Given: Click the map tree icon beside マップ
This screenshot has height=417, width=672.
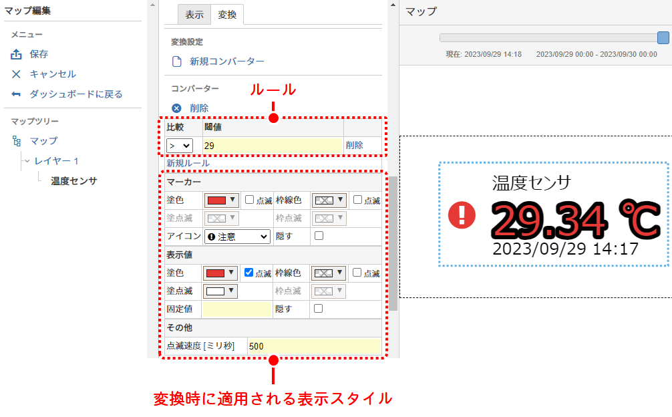Looking at the screenshot, I should (16, 140).
